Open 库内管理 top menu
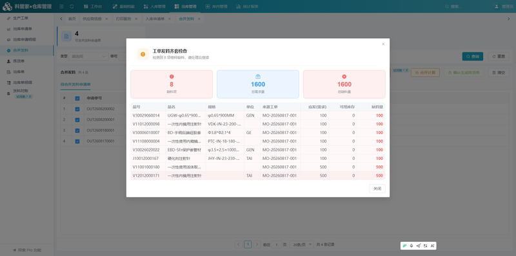Image resolution: width=516 pixels, height=256 pixels. coord(216,6)
